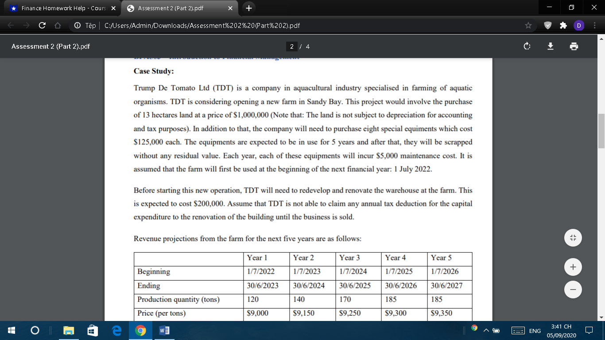The image size is (605, 340).
Task: Activate the fit-to-page control
Action: (573, 238)
